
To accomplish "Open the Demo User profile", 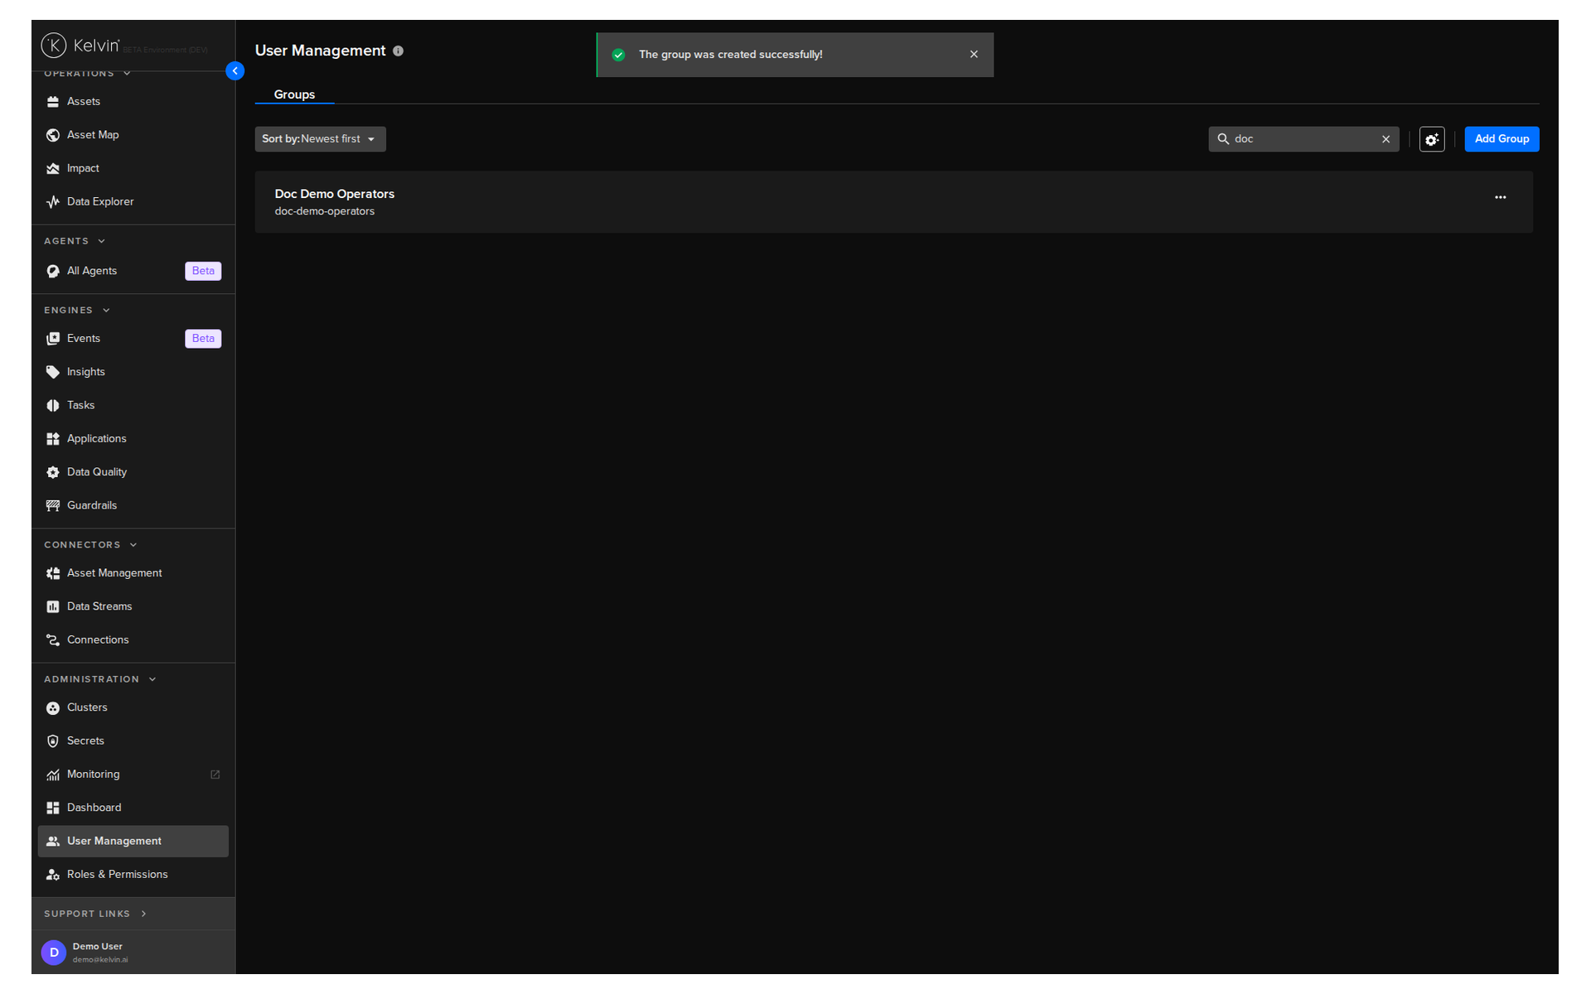I will pos(133,953).
